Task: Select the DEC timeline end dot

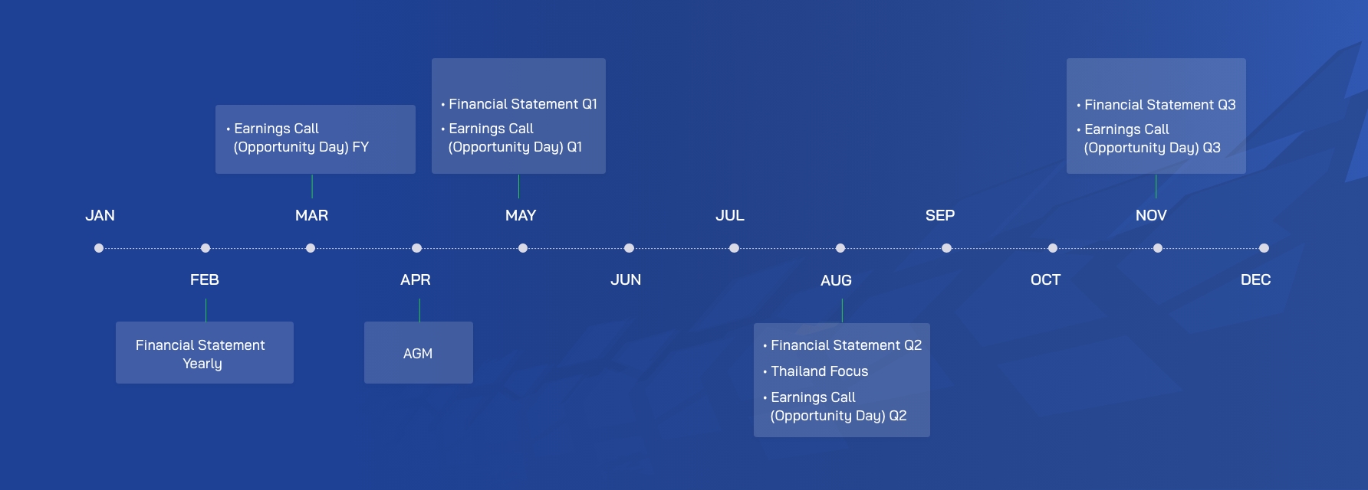Action: pyautogui.click(x=1264, y=248)
